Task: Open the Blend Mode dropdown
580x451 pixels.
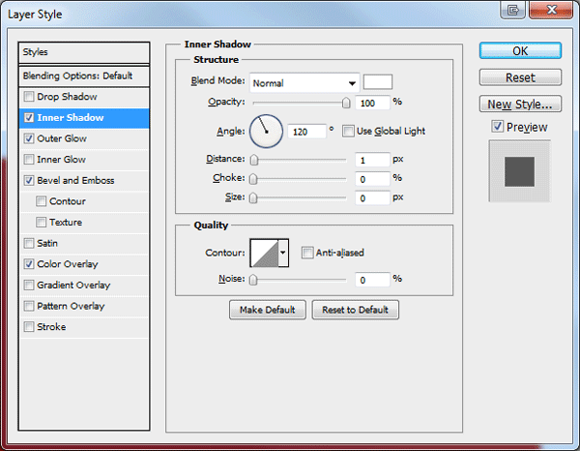Action: [304, 83]
